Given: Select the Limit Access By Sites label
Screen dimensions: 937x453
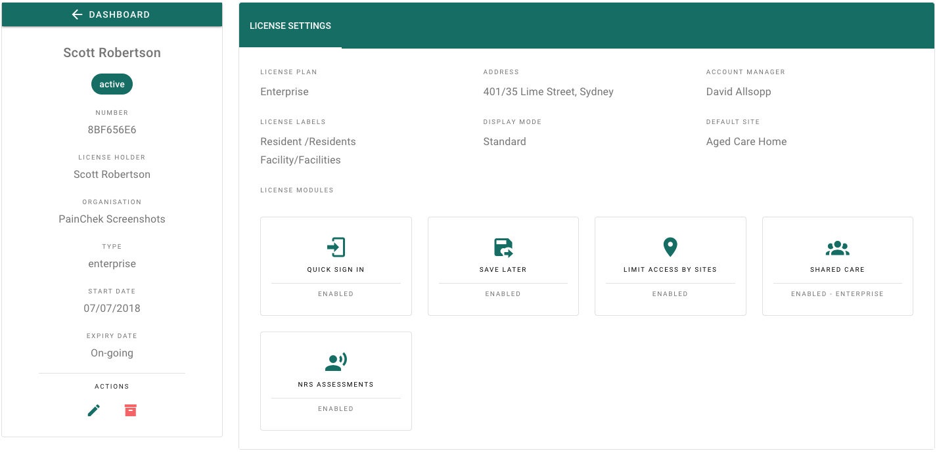Looking at the screenshot, I should coord(670,270).
